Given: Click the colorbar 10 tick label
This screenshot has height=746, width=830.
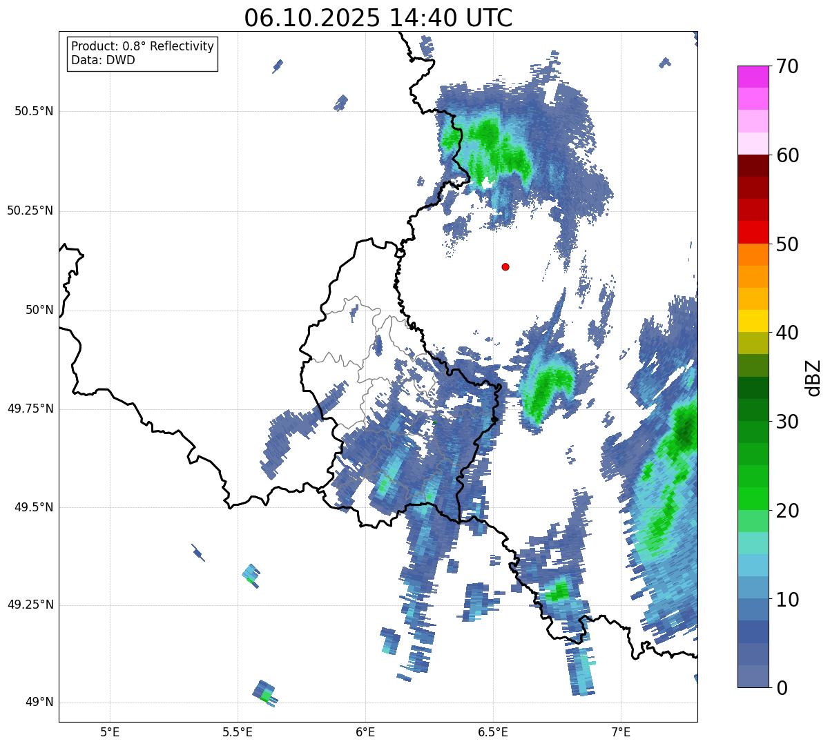Looking at the screenshot, I should coord(786,599).
